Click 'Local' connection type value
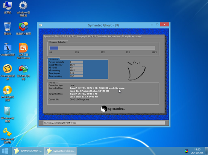The image size is (208, 155). 72,85
